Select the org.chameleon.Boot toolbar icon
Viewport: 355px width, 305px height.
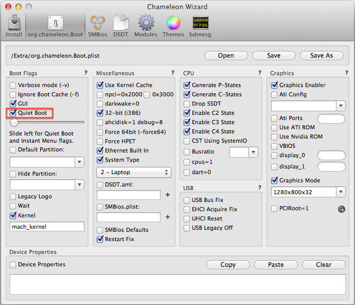[55, 26]
